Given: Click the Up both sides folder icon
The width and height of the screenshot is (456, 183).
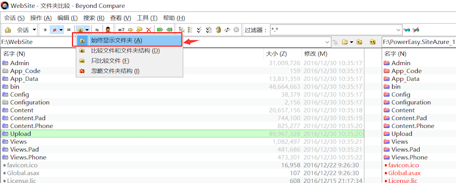Looking at the screenshot, I should [x=373, y=42].
